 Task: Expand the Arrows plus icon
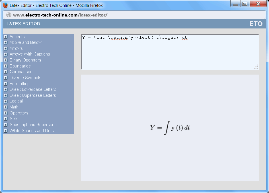[x=6, y=49]
